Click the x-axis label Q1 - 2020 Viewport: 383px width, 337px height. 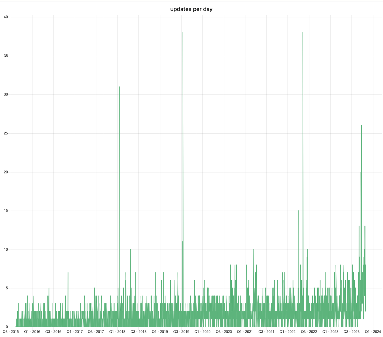(x=202, y=332)
